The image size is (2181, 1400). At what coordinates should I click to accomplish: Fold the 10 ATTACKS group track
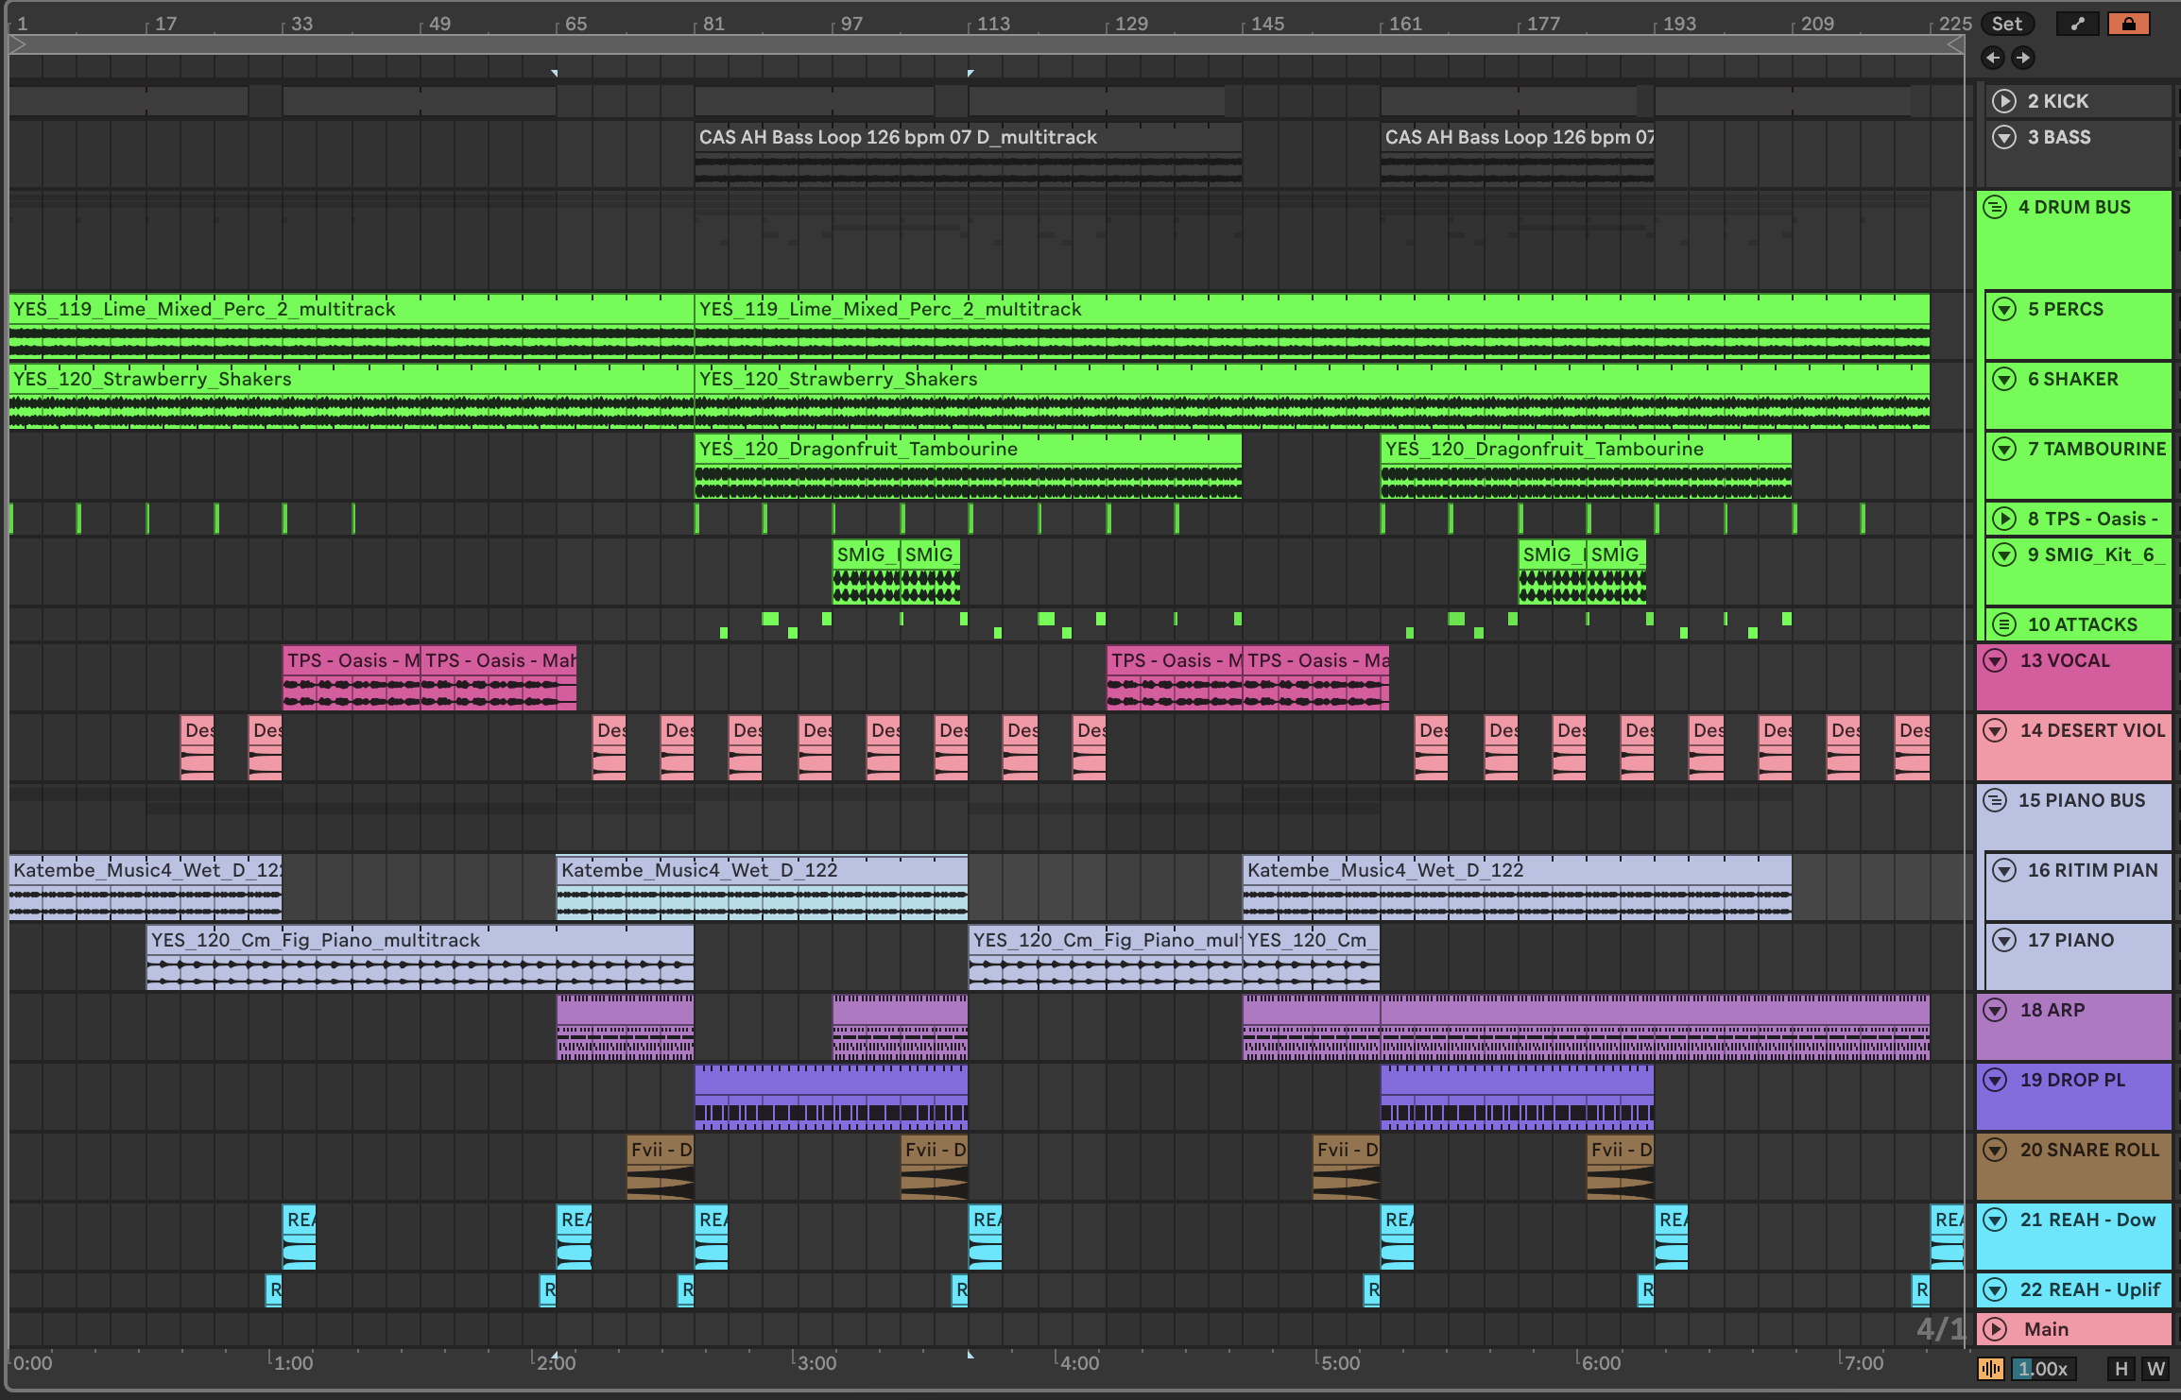(2003, 624)
